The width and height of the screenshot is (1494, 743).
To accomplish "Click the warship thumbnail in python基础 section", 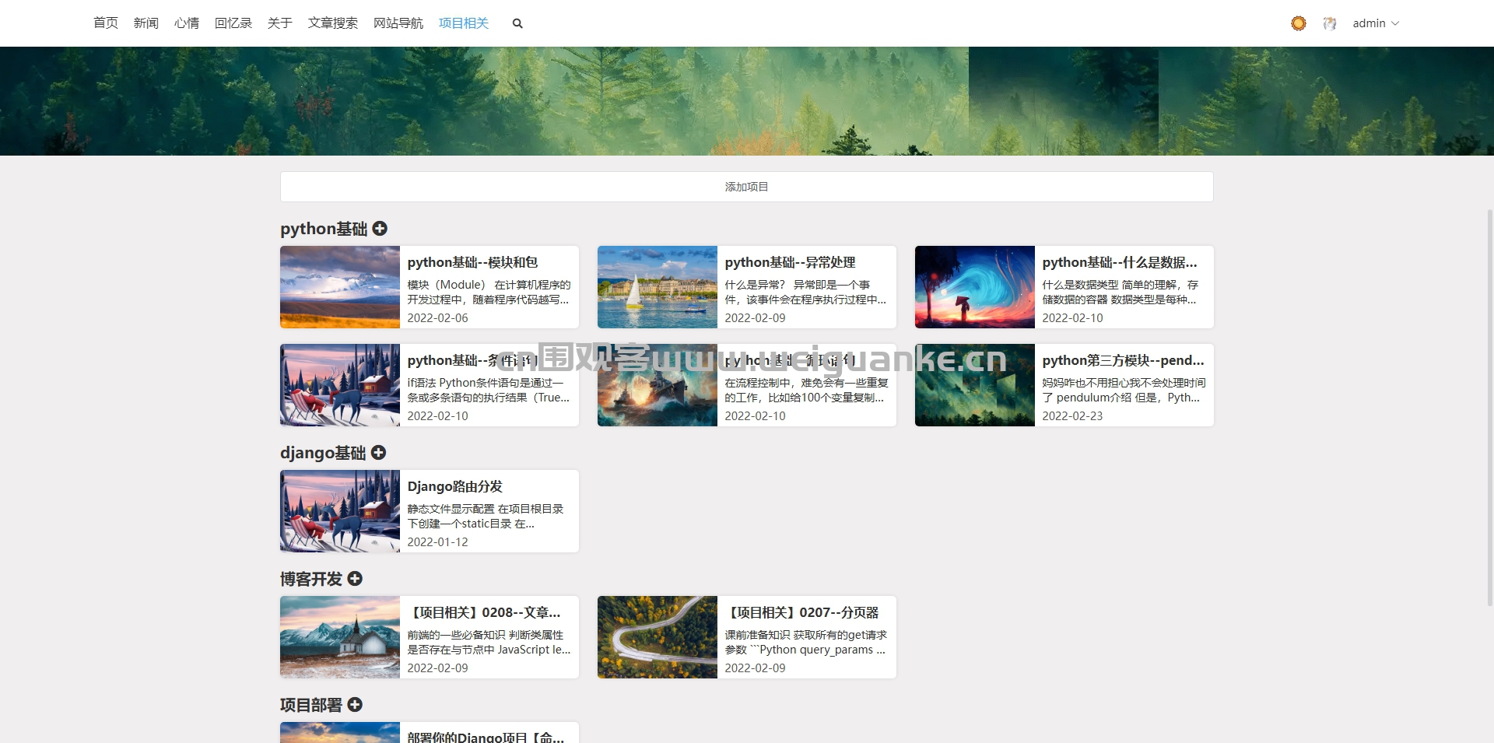I will pos(658,385).
